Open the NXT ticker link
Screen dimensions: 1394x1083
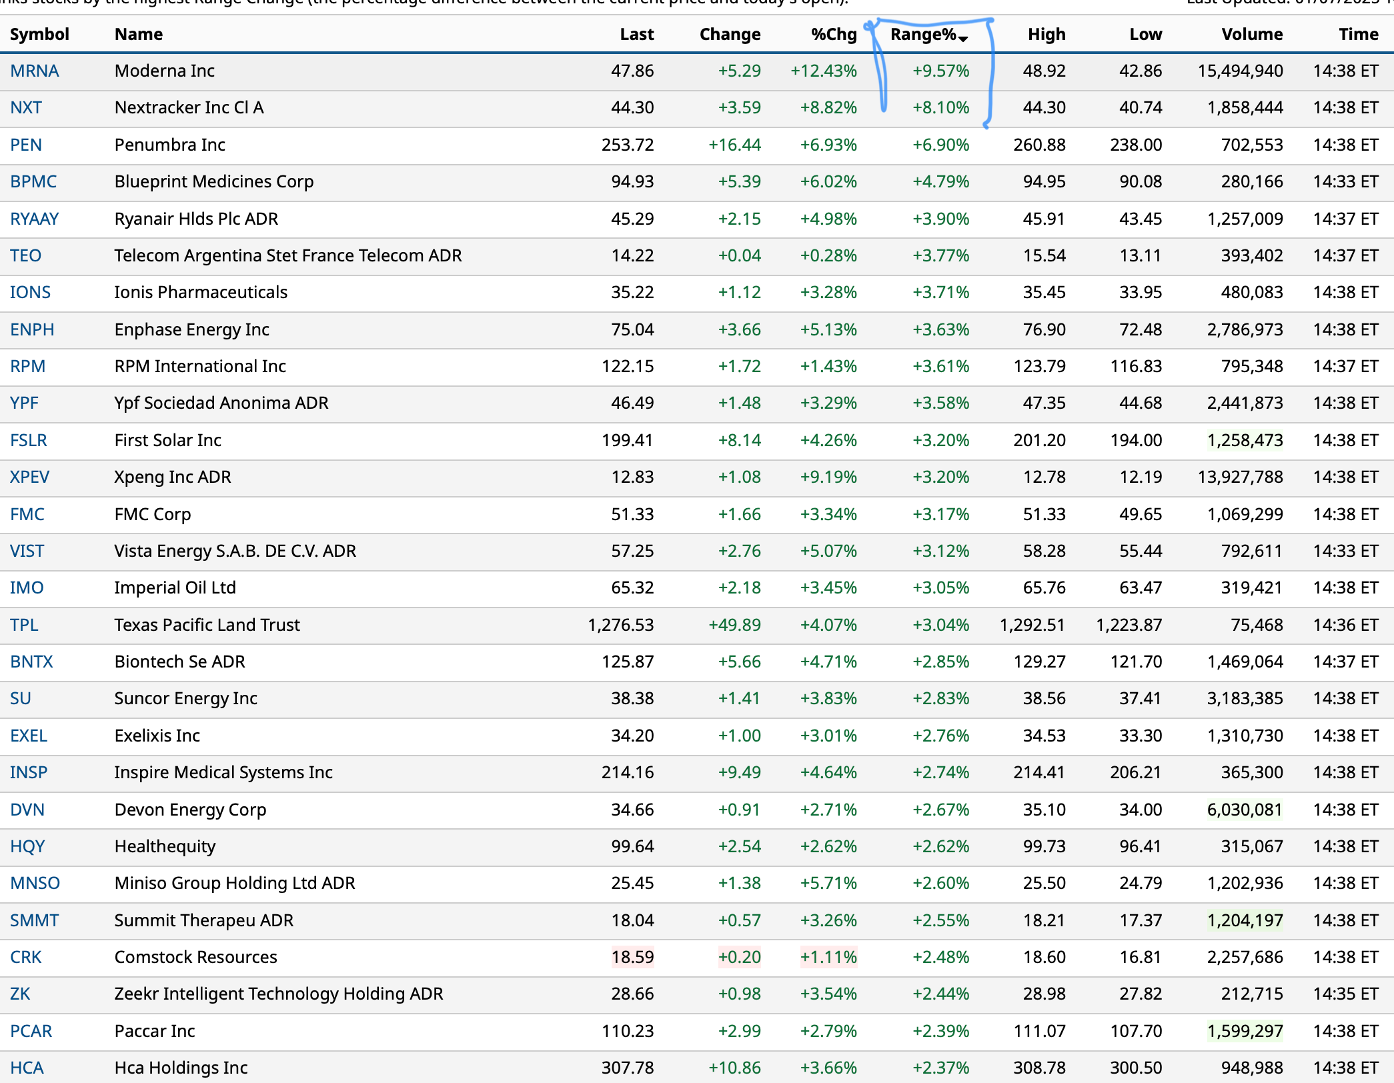(x=26, y=108)
